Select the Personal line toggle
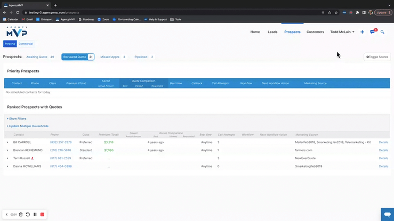Image resolution: width=394 pixels, height=221 pixels. pyautogui.click(x=10, y=44)
